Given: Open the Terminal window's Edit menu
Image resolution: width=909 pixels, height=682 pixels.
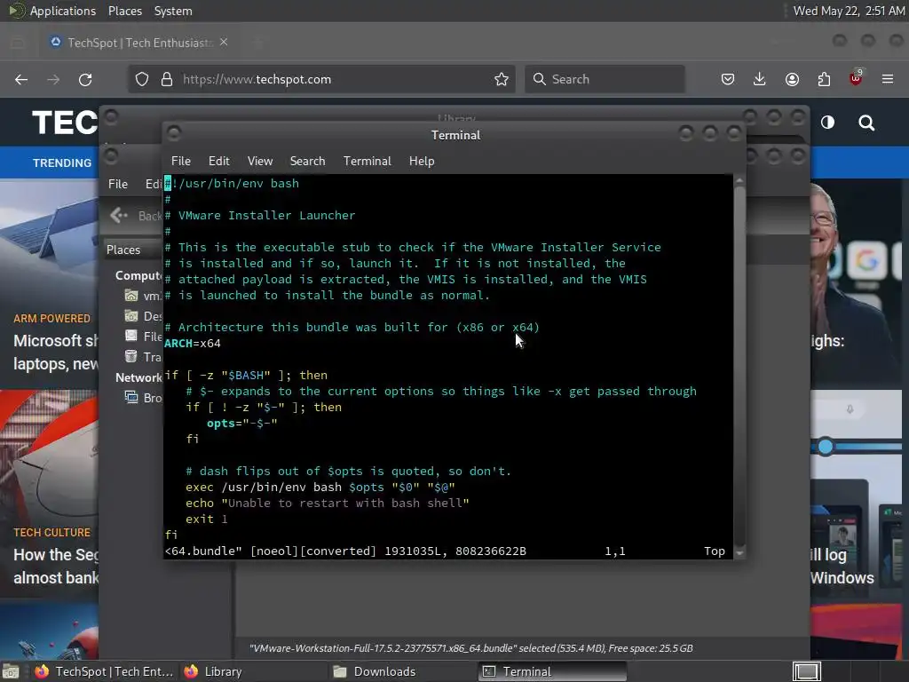Looking at the screenshot, I should click(x=218, y=162).
